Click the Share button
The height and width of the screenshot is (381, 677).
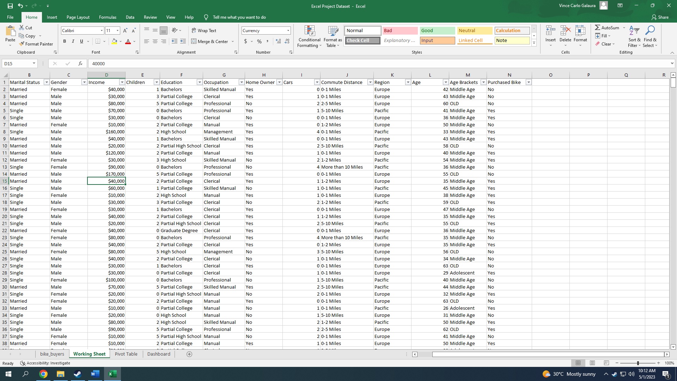(x=660, y=17)
